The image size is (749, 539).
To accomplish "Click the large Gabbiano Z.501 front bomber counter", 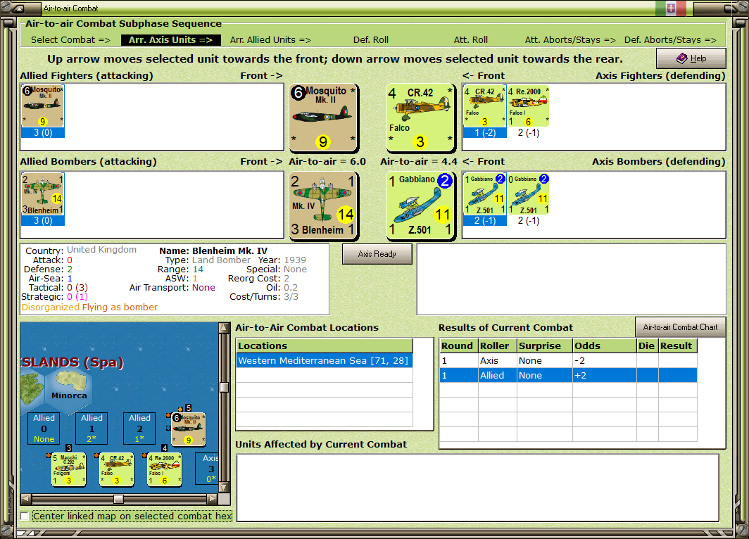I will point(420,205).
